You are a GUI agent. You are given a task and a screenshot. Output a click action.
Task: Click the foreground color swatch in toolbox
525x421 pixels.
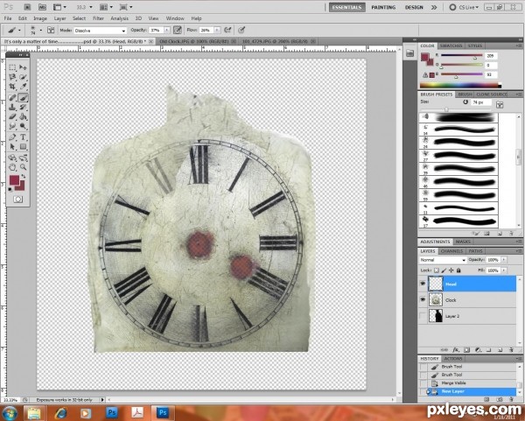[14, 180]
